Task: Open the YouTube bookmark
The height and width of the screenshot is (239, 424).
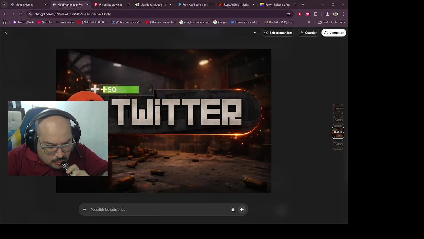Action: pyautogui.click(x=45, y=22)
